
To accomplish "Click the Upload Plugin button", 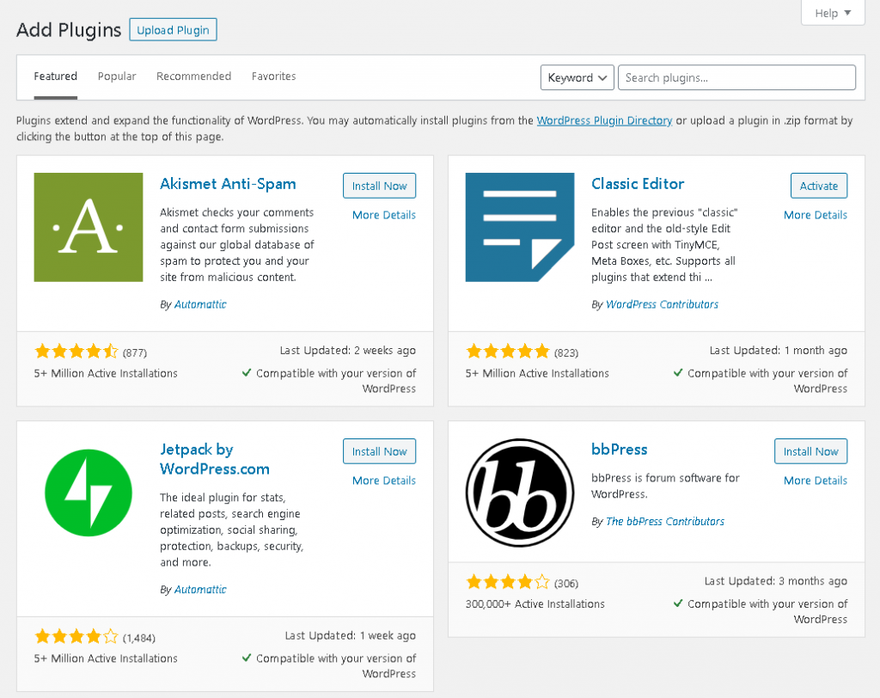I will 173,30.
